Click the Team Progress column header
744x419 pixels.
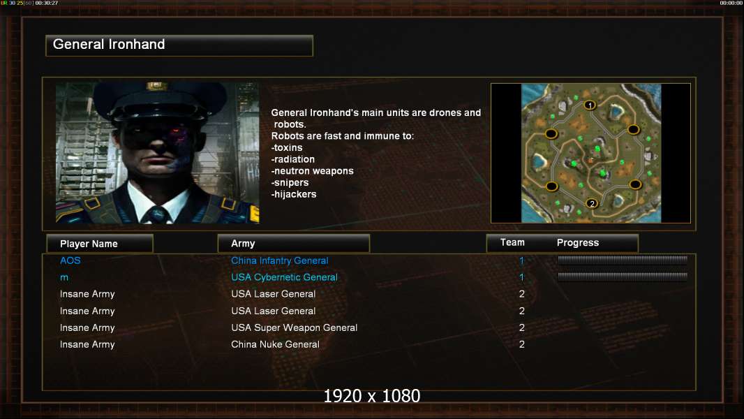[563, 243]
